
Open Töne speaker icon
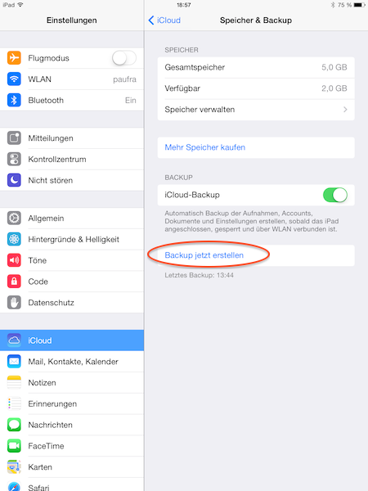tap(14, 260)
